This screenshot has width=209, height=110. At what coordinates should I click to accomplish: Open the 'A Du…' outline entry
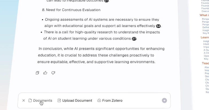(x=206, y=50)
